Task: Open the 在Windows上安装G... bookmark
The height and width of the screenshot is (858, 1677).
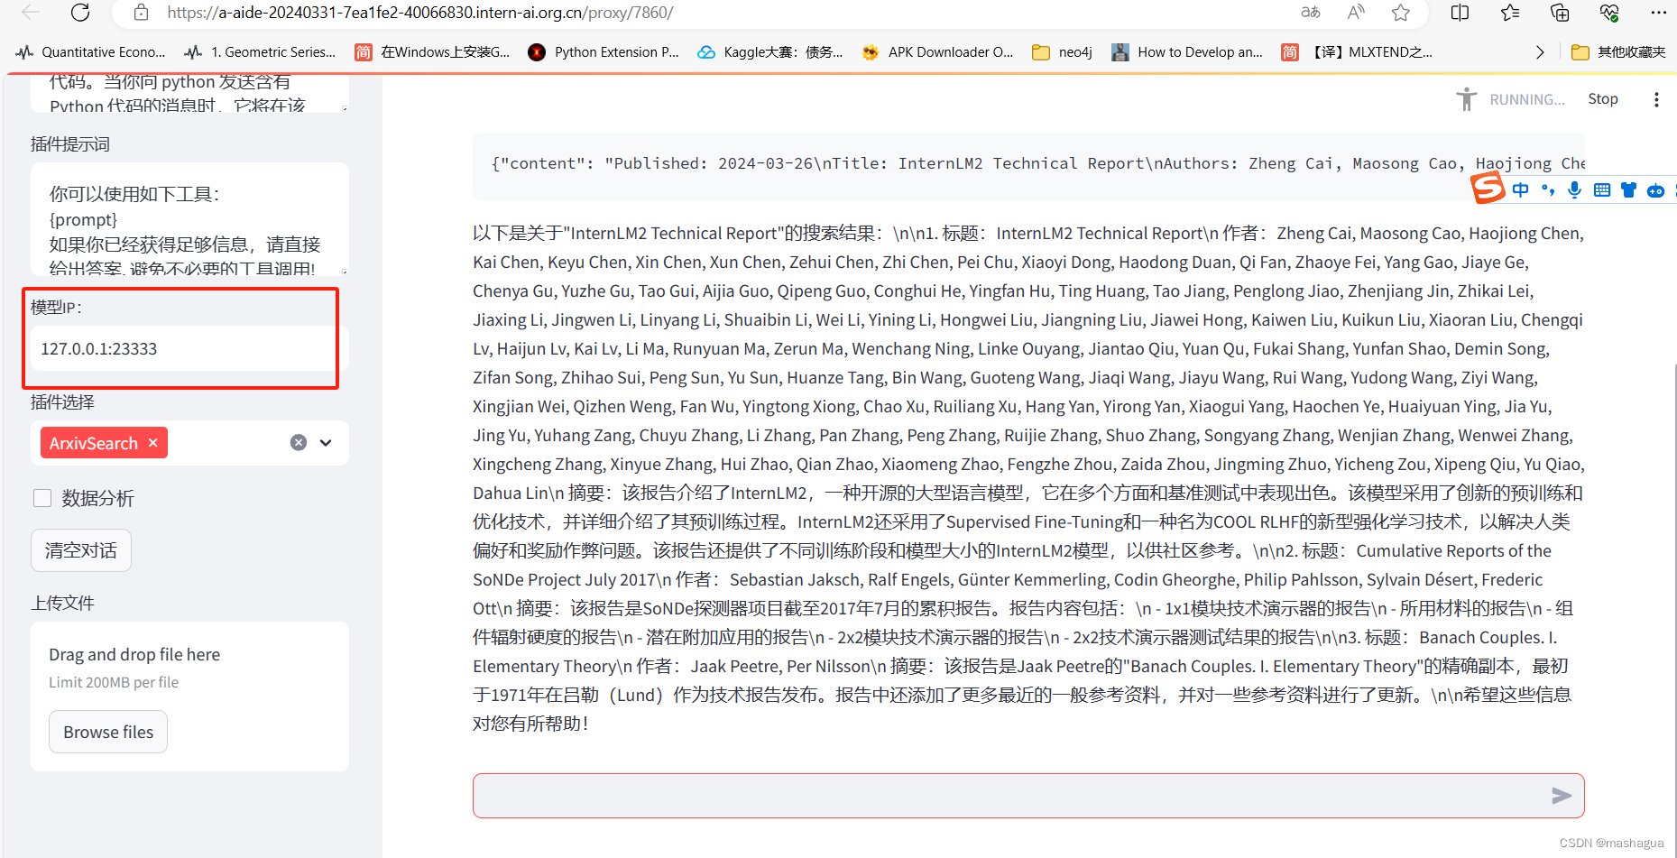Action: pyautogui.click(x=432, y=52)
